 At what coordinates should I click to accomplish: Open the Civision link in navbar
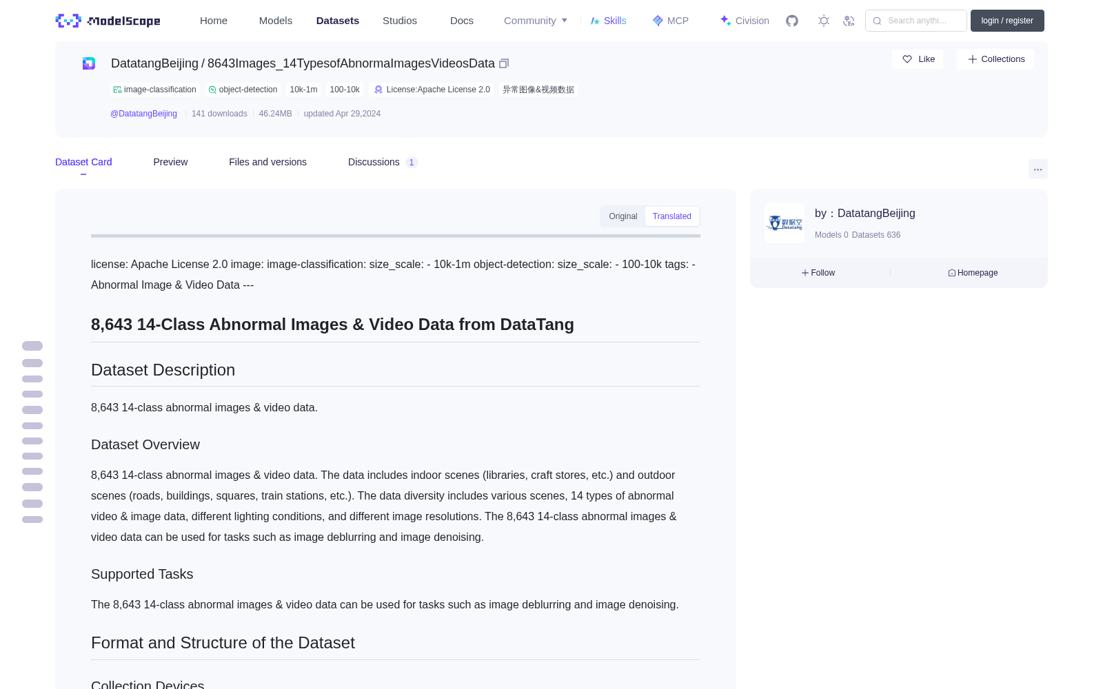click(745, 21)
